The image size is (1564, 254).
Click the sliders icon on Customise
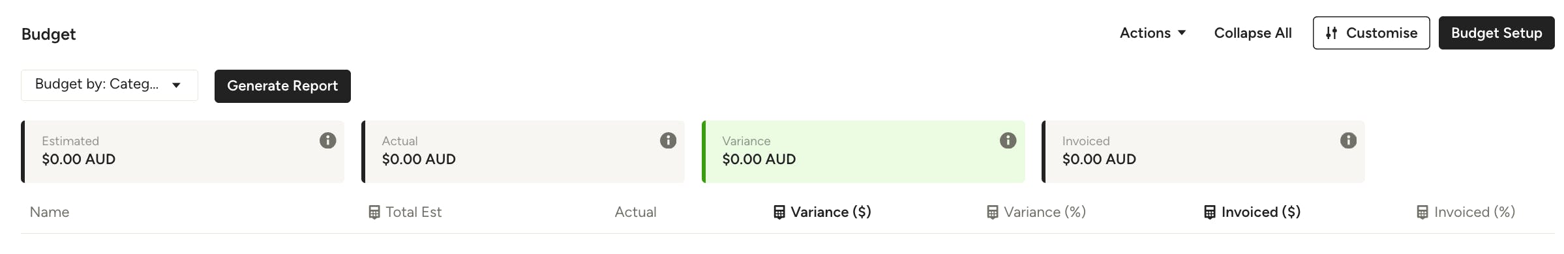point(1331,33)
